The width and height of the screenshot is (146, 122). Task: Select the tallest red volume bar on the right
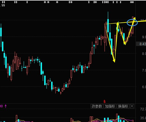(117, 118)
